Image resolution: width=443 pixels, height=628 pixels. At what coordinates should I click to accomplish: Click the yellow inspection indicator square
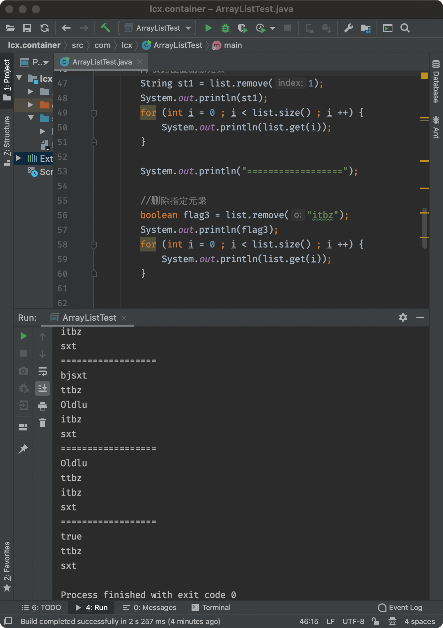click(x=424, y=76)
